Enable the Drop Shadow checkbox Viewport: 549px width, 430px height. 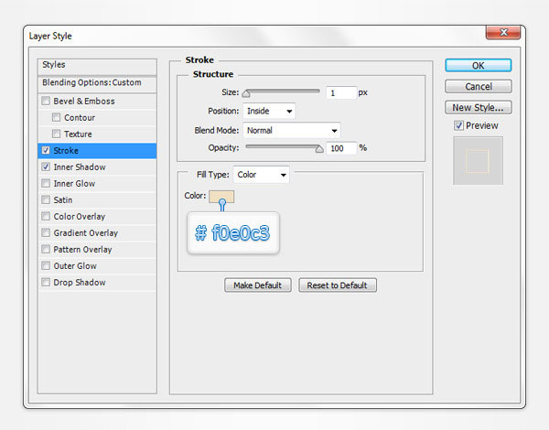point(46,282)
